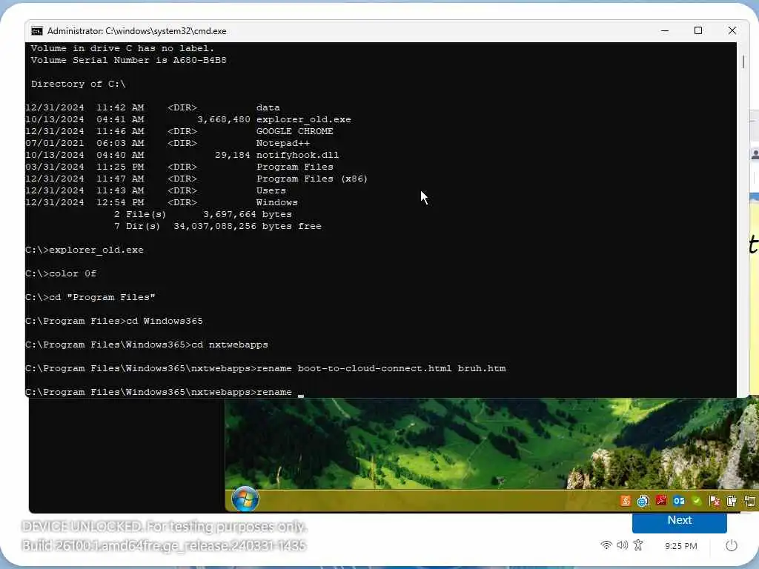Open the Outlook tray icon
This screenshot has height=569, width=759.
click(x=679, y=501)
